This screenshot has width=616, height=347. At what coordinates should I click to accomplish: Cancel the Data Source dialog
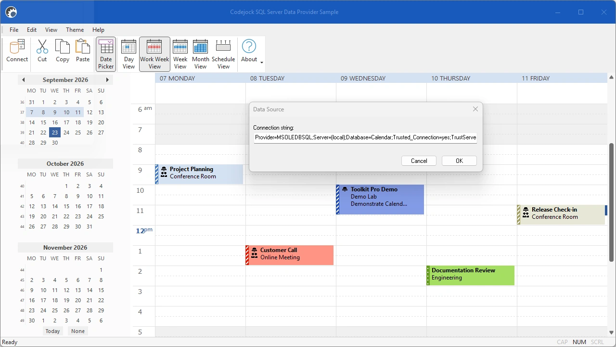[419, 161]
